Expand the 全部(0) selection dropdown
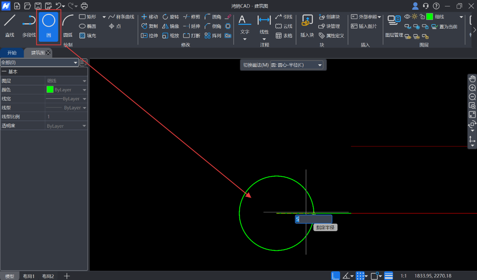 click(x=39, y=62)
